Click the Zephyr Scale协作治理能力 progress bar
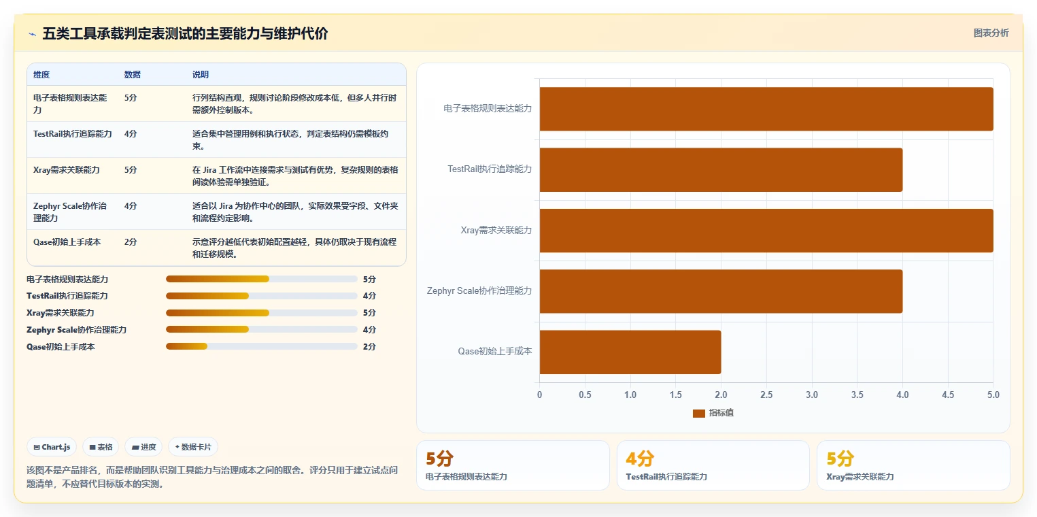Image resolution: width=1037 pixels, height=517 pixels. [262, 329]
